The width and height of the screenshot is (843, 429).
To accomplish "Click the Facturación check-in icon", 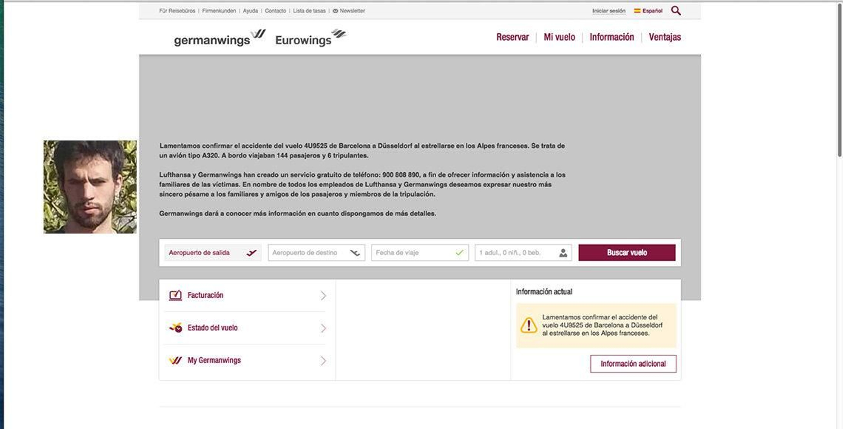I will 175,295.
